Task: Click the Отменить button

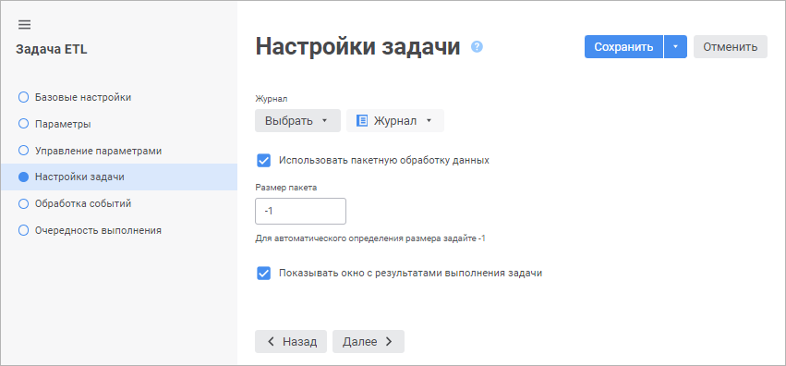Action: pos(731,46)
